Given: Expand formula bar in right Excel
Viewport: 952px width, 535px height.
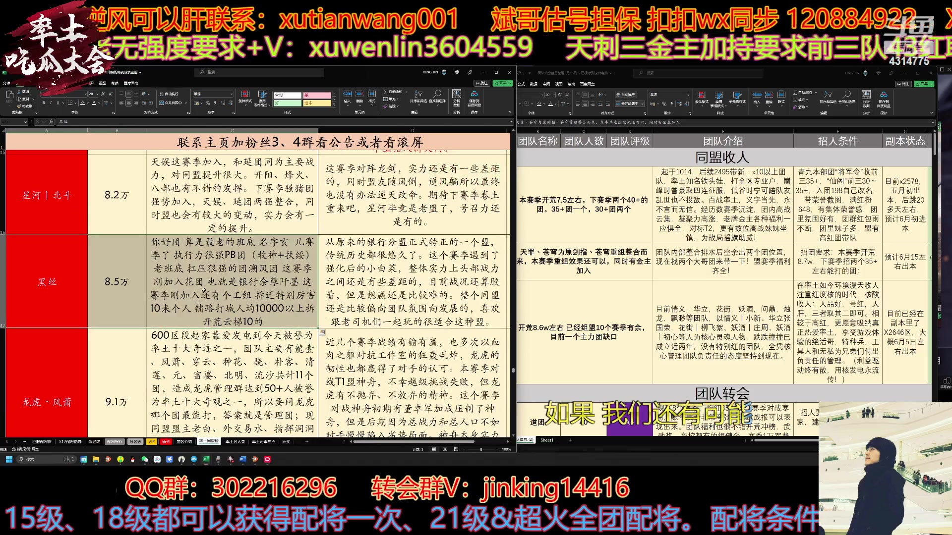Looking at the screenshot, I should pyautogui.click(x=933, y=122).
